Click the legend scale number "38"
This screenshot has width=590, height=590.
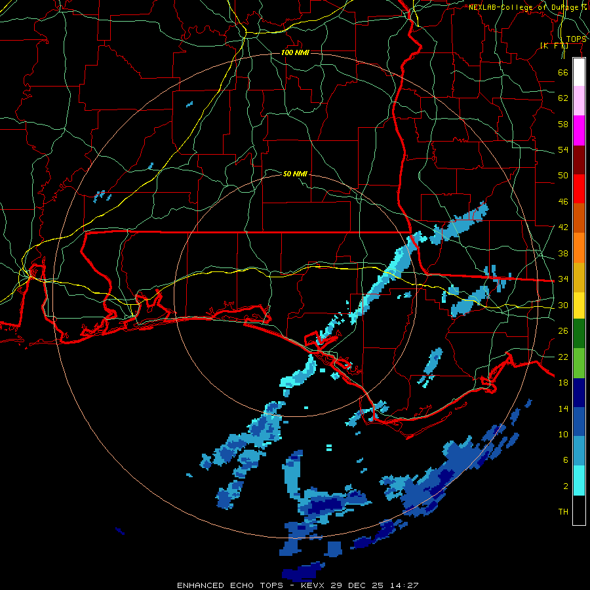pos(563,253)
